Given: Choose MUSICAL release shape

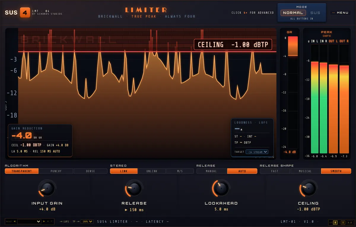Looking at the screenshot, I should point(305,171).
